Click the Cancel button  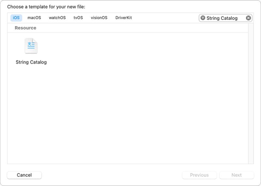pos(24,175)
